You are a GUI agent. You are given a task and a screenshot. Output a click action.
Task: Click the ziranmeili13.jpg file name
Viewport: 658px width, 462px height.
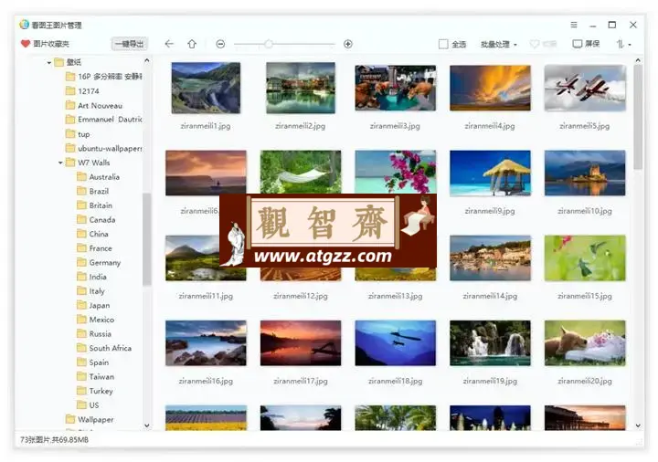point(396,296)
